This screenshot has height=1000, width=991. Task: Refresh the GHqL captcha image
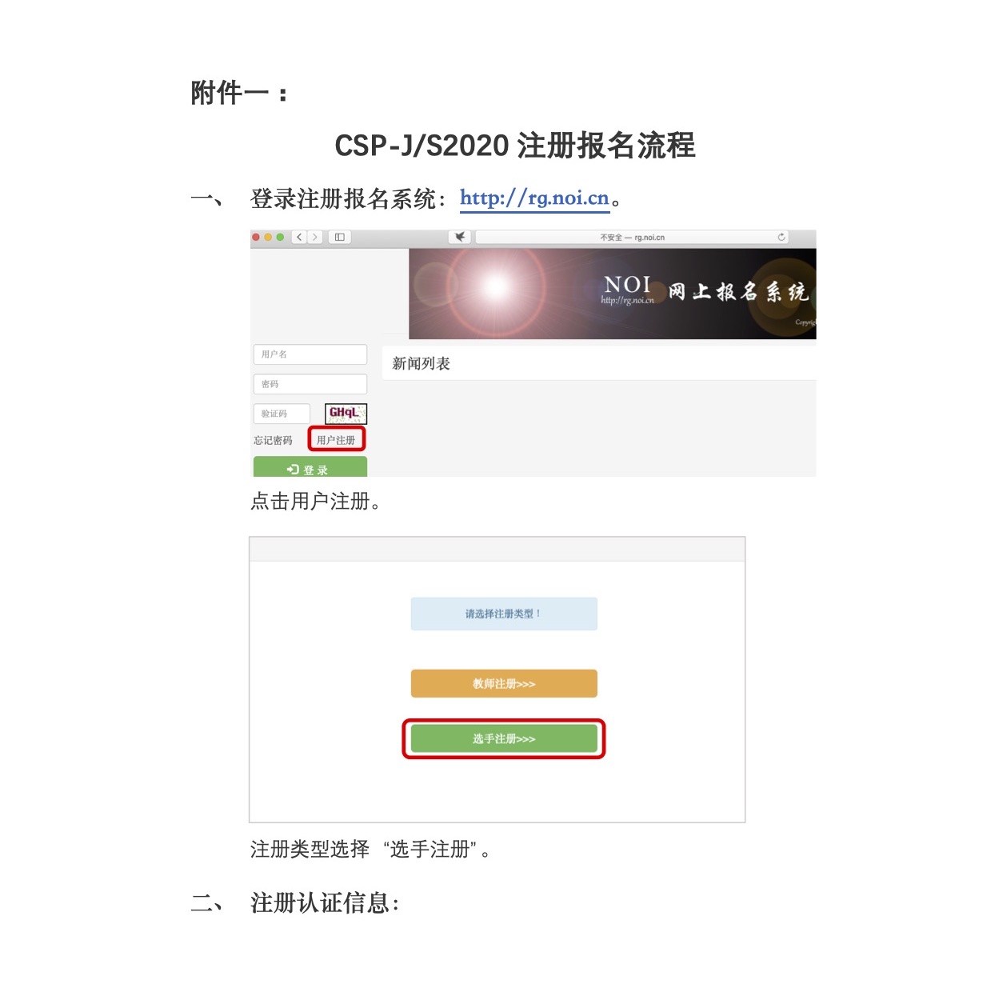point(346,414)
